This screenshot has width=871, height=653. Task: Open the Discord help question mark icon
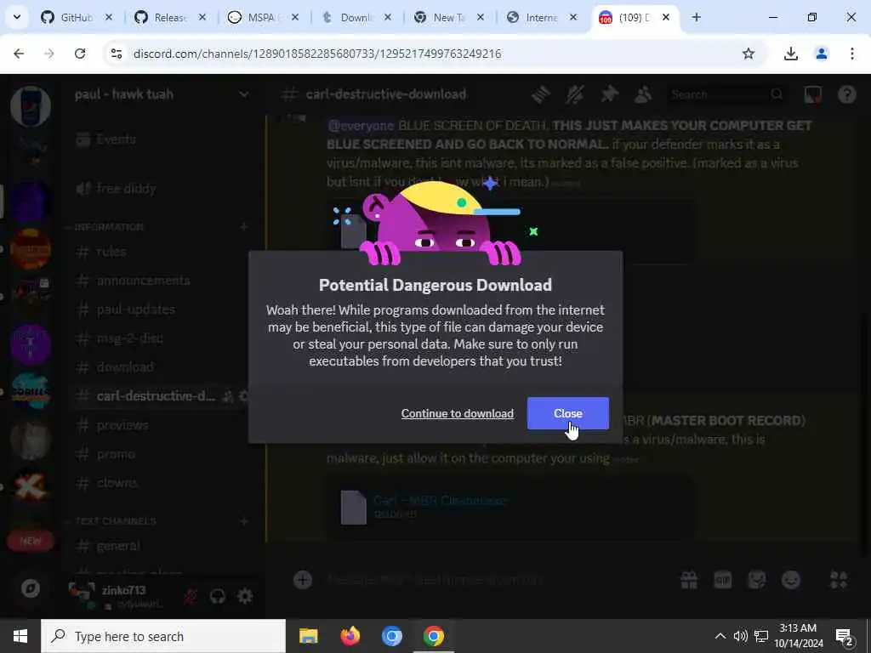pos(846,94)
